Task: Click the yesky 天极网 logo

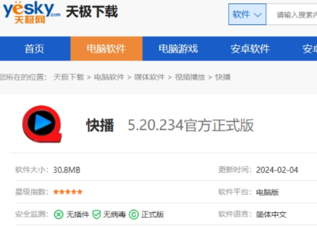Action: 31,12
